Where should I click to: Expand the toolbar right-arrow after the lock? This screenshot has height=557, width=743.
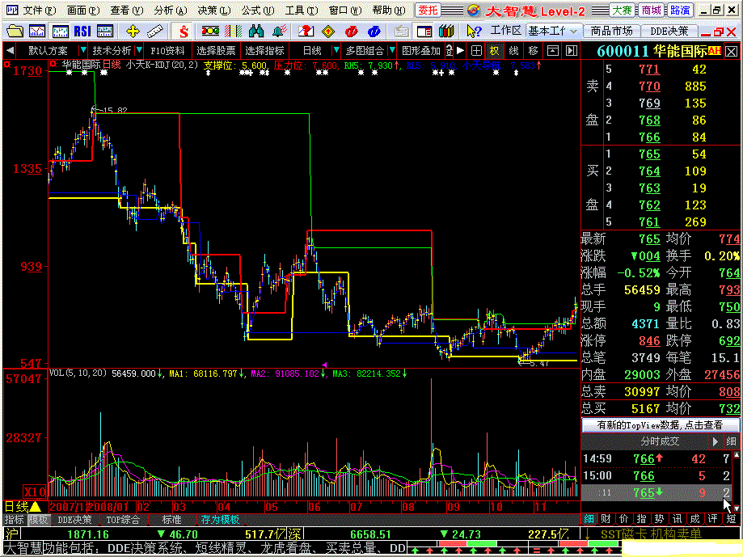point(460,50)
